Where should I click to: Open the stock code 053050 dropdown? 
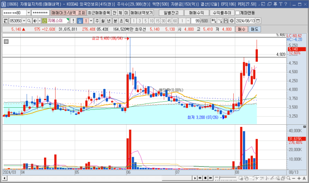[24, 21]
